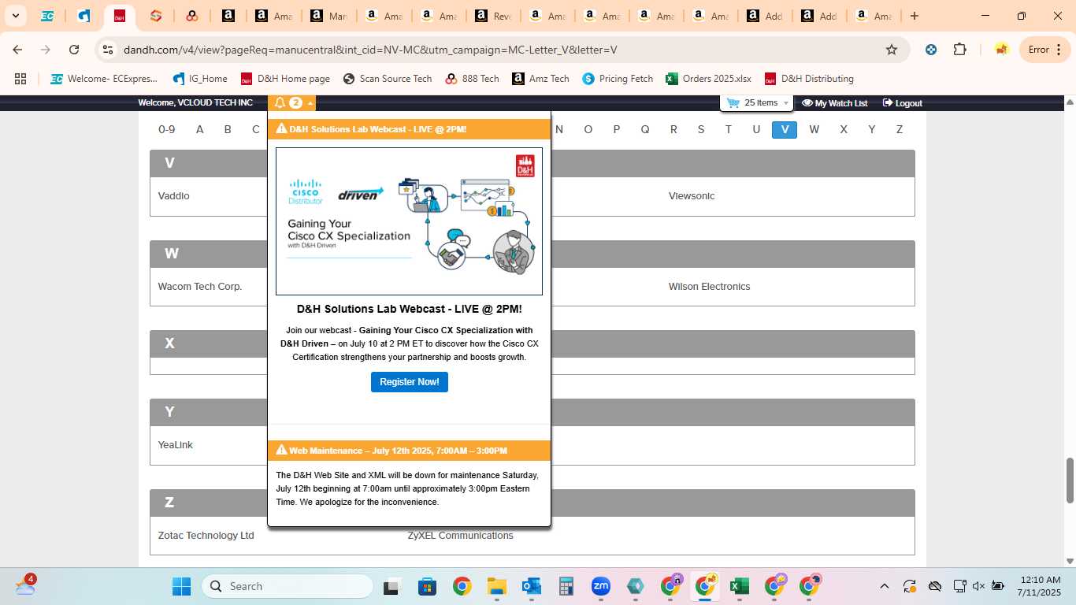
Task: Click the browser back arrow
Action: (17, 50)
